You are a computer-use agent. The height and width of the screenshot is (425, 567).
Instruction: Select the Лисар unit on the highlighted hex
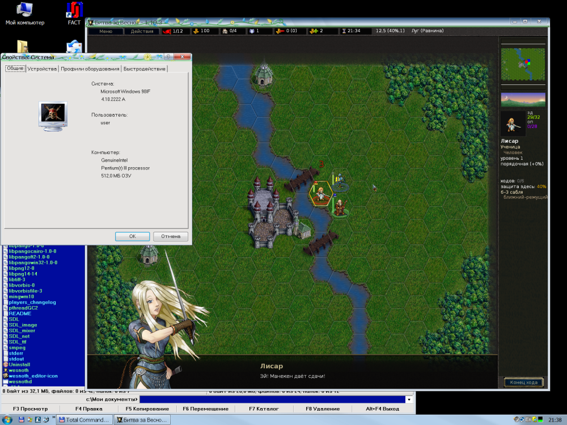(321, 193)
